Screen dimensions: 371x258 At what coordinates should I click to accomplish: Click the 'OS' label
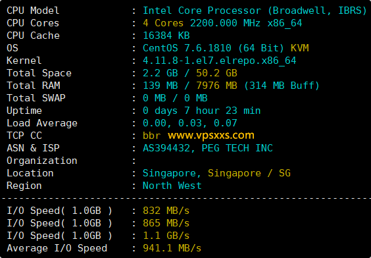point(12,48)
